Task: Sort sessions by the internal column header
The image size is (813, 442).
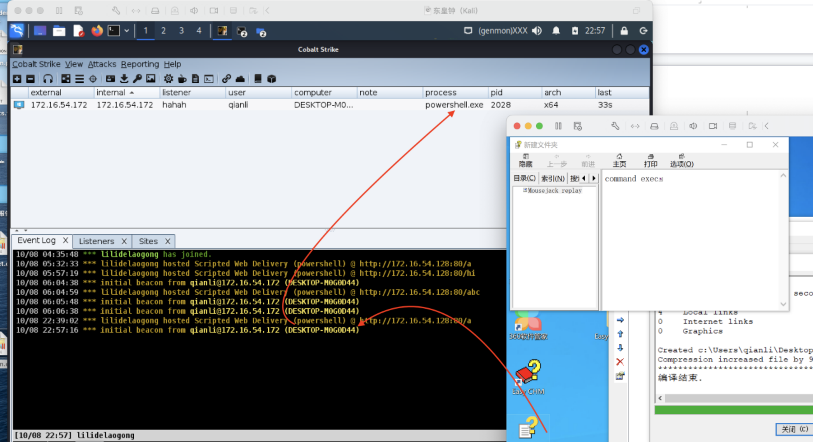Action: coord(127,93)
